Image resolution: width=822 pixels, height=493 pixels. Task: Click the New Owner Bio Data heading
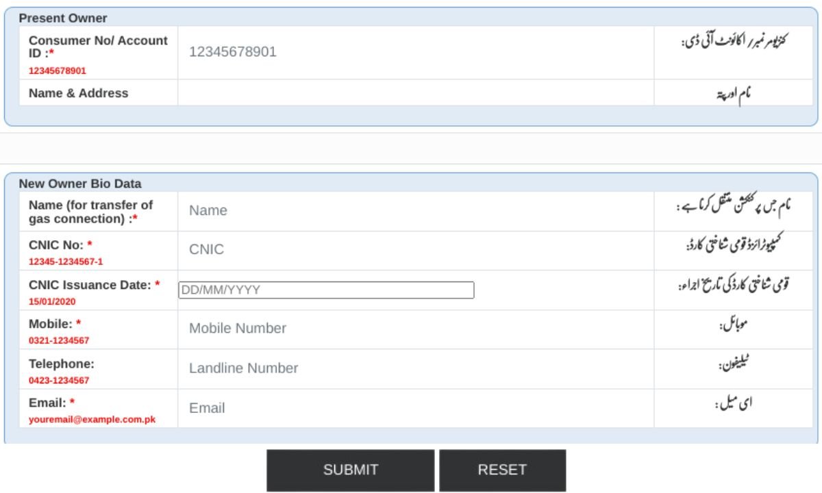pyautogui.click(x=80, y=184)
